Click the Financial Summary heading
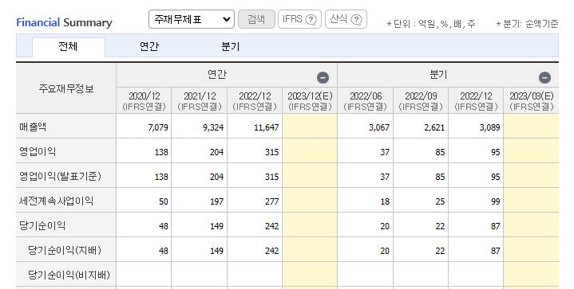The image size is (574, 289). [64, 22]
